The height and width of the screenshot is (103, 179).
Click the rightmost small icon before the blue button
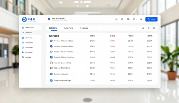click(141, 19)
